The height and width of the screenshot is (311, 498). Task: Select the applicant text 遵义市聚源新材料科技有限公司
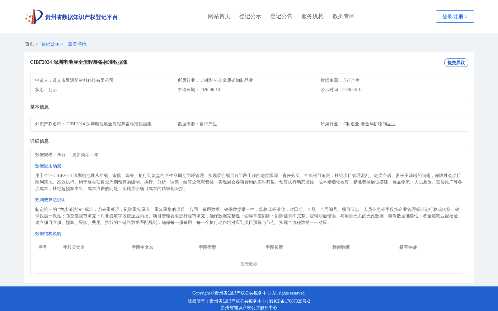click(x=83, y=81)
